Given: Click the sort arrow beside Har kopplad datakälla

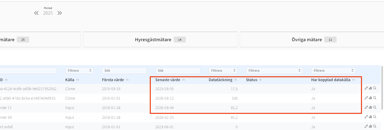Looking at the screenshot, I should 354,80.
